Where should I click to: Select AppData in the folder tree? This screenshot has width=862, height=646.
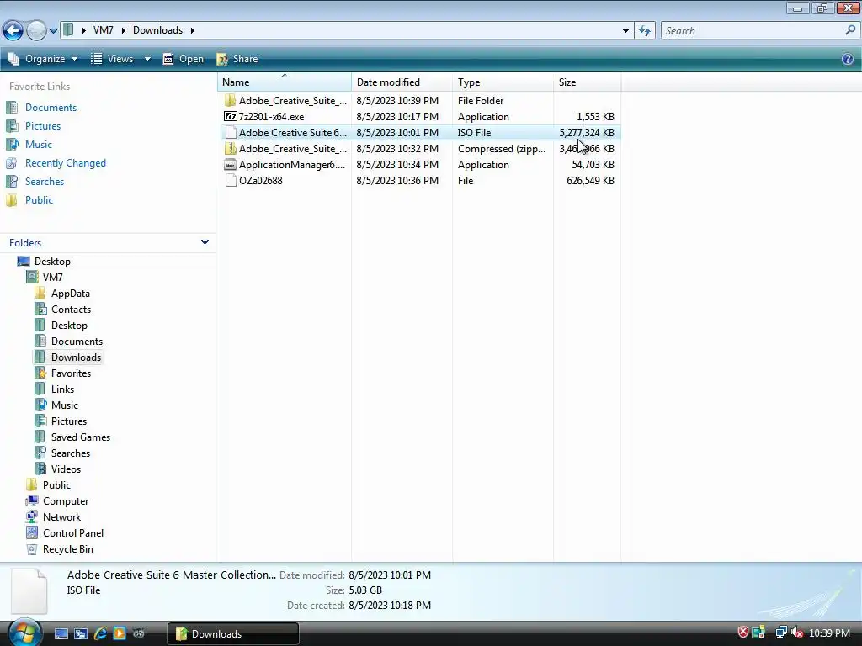[x=71, y=294]
